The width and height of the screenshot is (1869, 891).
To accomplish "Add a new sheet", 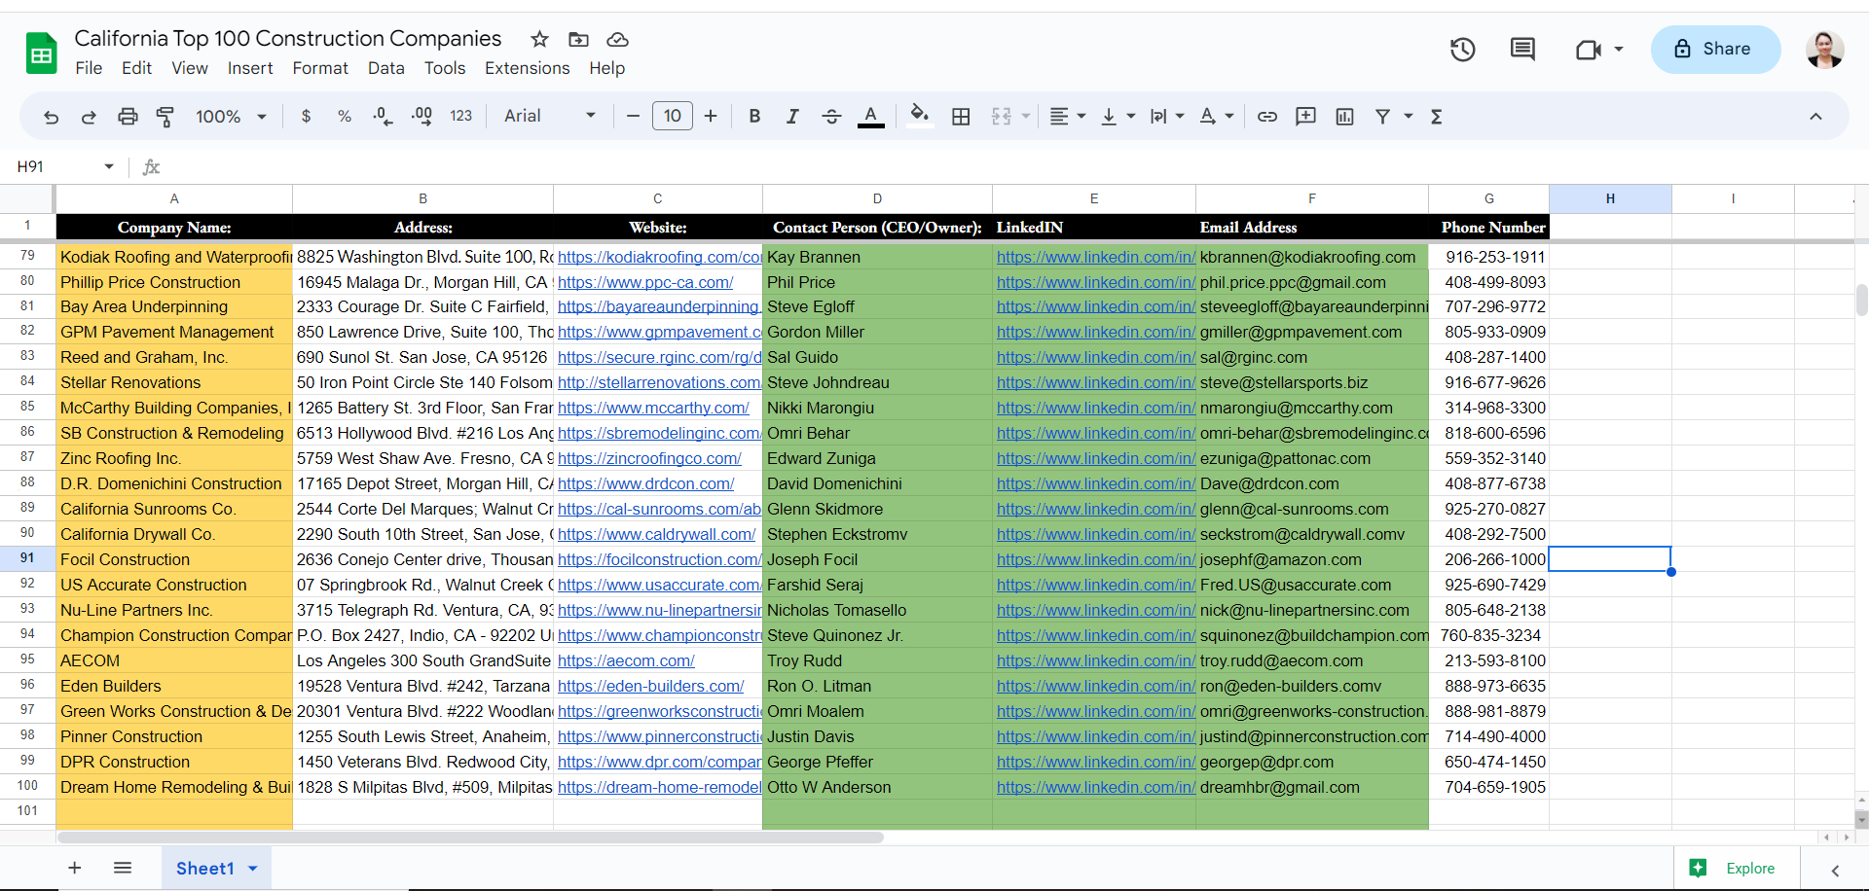I will click(75, 868).
